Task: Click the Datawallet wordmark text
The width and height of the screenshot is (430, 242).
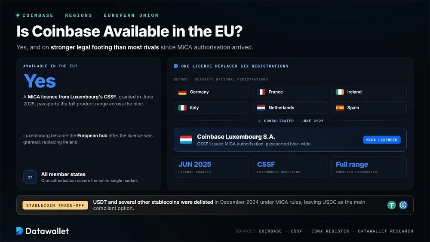Action: click(47, 231)
